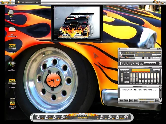Viewport: 166px width, 124px height.
Task: Skip to the previous track in Winamp
Action: 122,63
